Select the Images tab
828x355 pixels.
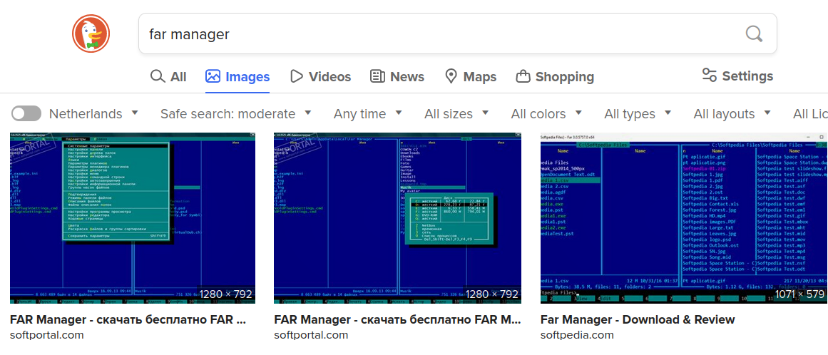tap(237, 77)
